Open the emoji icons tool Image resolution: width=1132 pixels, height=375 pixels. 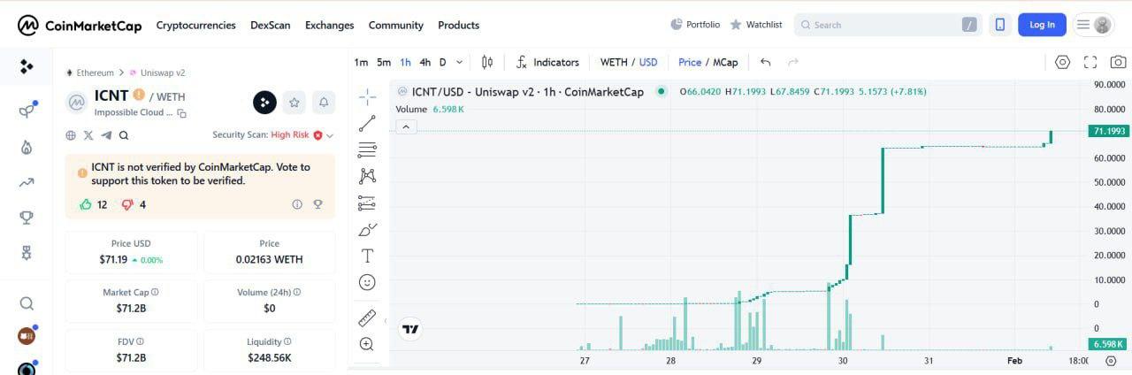click(x=367, y=282)
